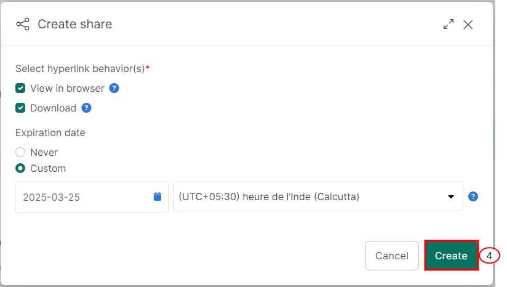Screen dimensions: 507x287
Task: Click the help icon beside timezone dropdown
Action: [x=473, y=196]
